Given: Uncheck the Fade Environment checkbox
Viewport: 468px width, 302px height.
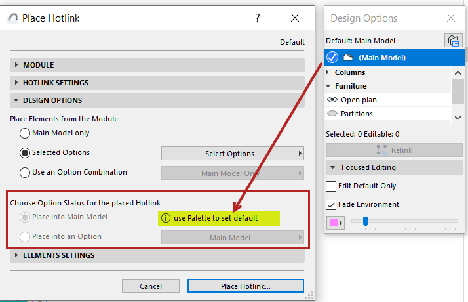Looking at the screenshot, I should 332,204.
